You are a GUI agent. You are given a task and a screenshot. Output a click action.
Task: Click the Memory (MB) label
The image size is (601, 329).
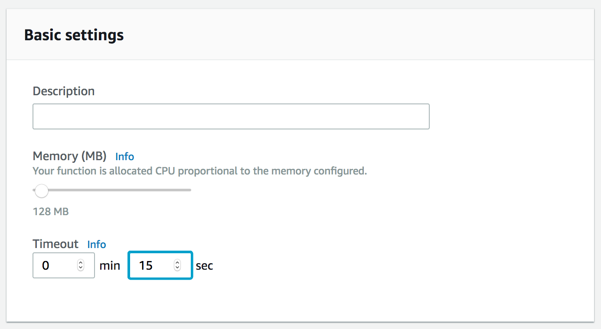click(x=70, y=156)
